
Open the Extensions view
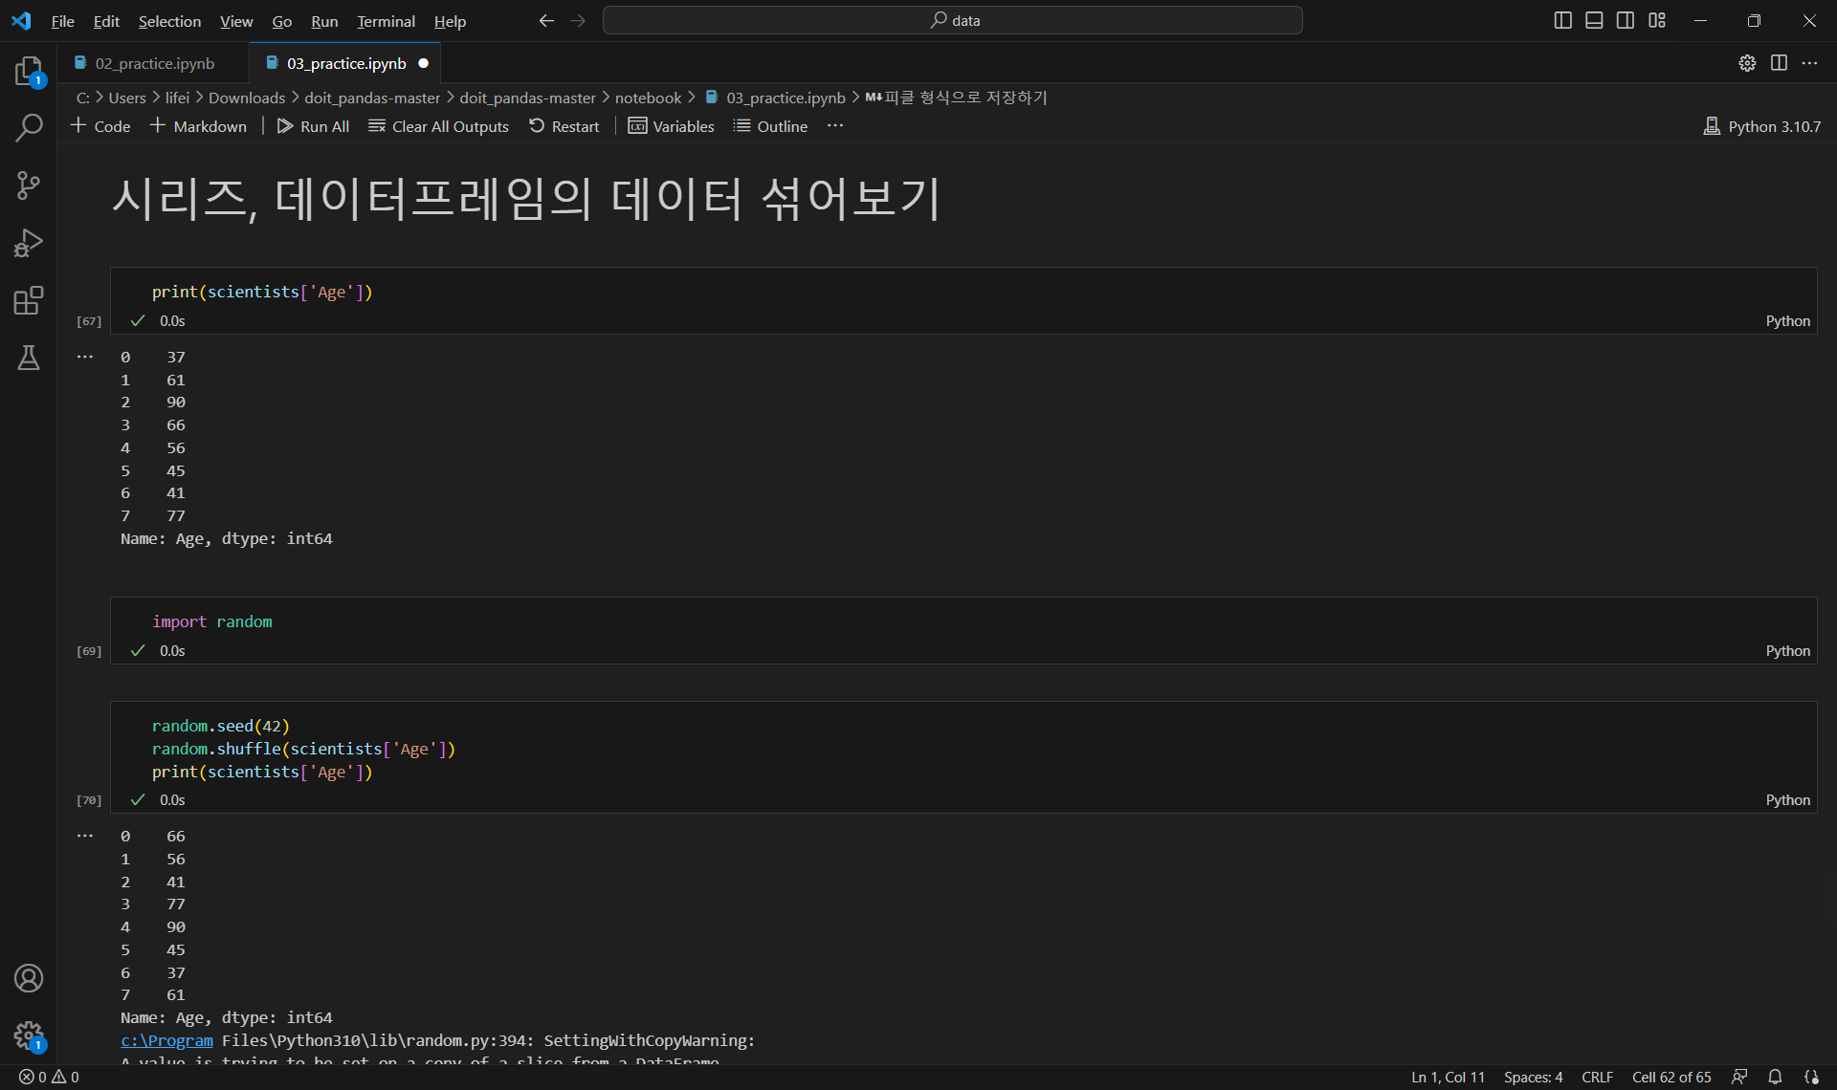(x=29, y=300)
